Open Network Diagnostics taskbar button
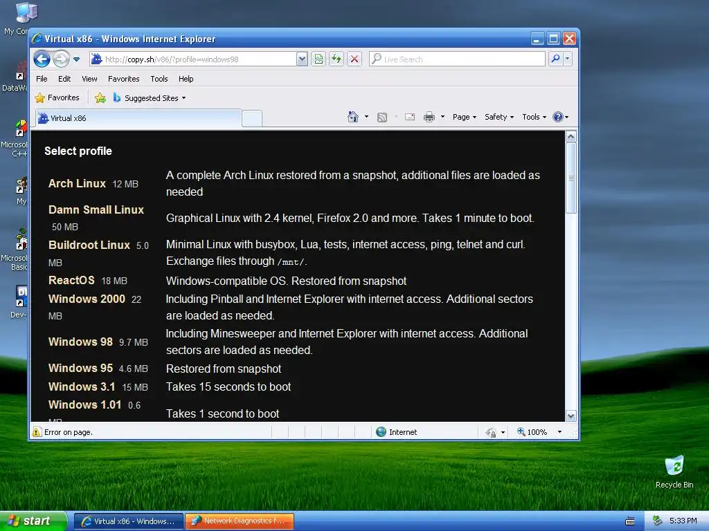Image resolution: width=709 pixels, height=531 pixels. click(x=239, y=521)
